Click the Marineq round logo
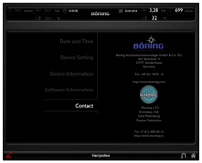 (x=149, y=94)
